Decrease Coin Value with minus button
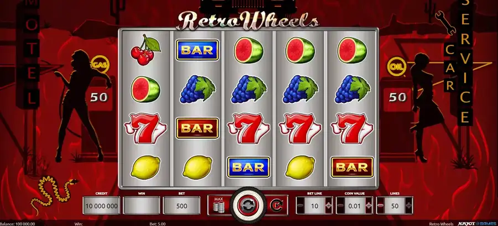 tap(340, 206)
